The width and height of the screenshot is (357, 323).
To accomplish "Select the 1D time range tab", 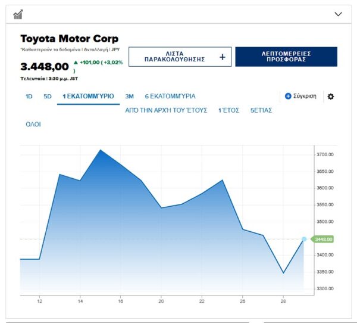I will (29, 96).
